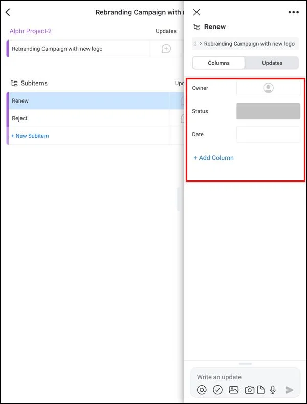Screen dimensions: 307x404
Task: Mention someone with the @ icon
Action: (x=202, y=390)
